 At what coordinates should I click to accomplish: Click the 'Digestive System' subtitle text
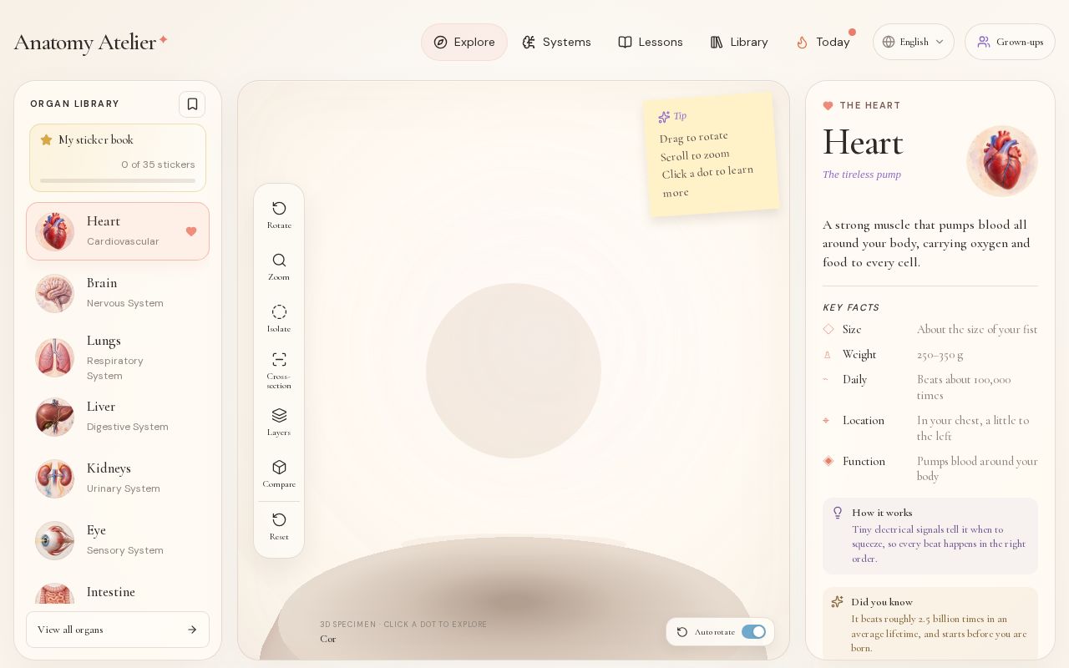[128, 427]
